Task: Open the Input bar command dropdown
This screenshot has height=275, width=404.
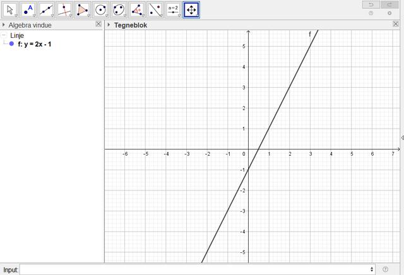Action: 371,269
